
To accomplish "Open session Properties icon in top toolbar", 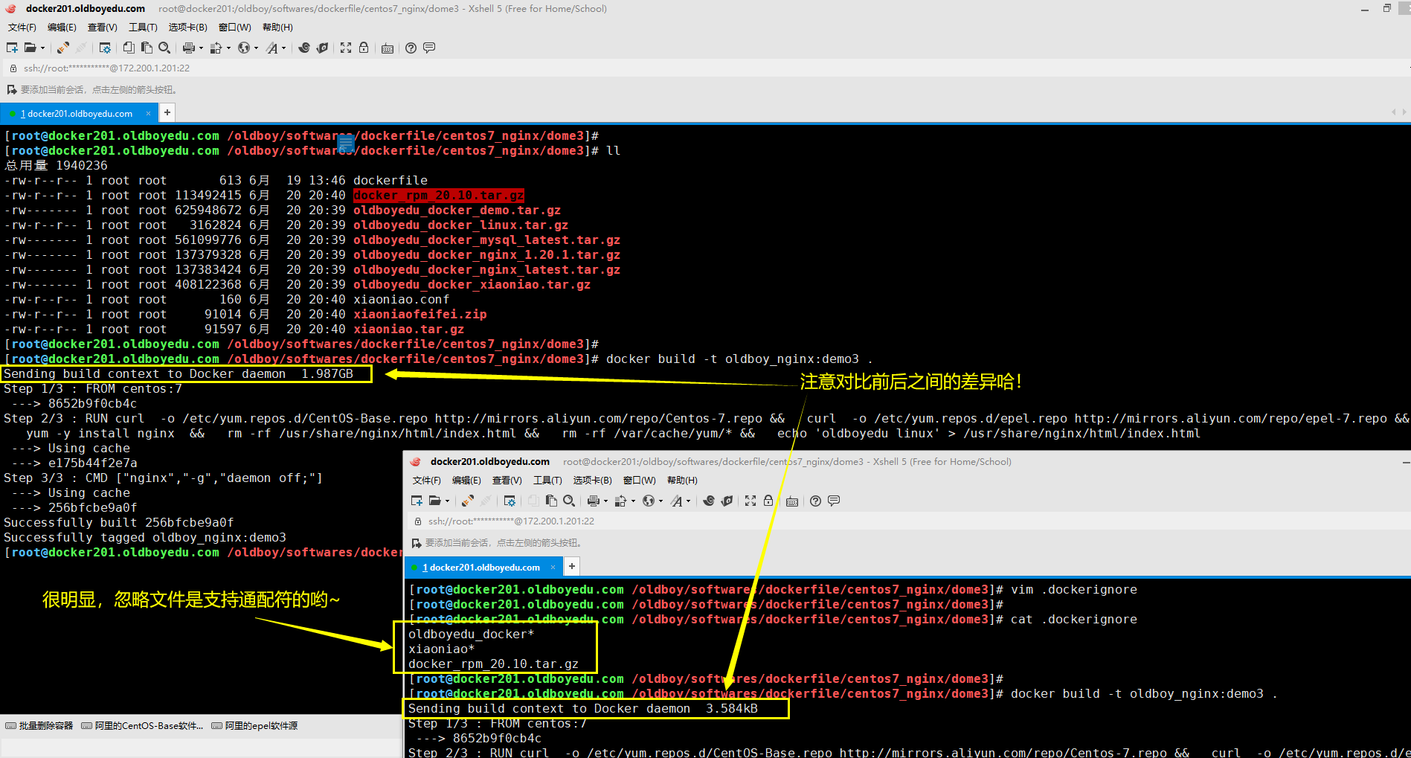I will point(105,48).
